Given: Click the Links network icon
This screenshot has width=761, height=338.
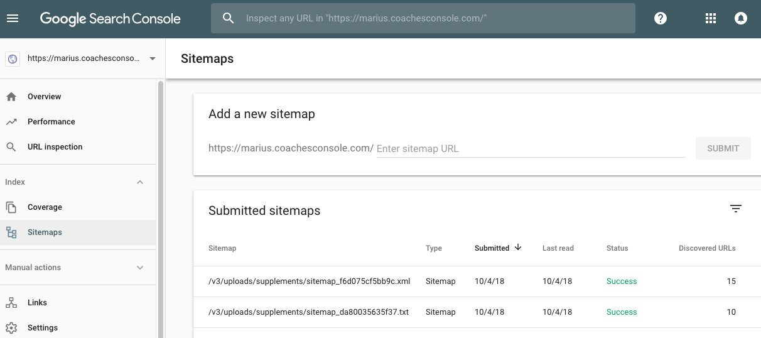Looking at the screenshot, I should pyautogui.click(x=11, y=303).
